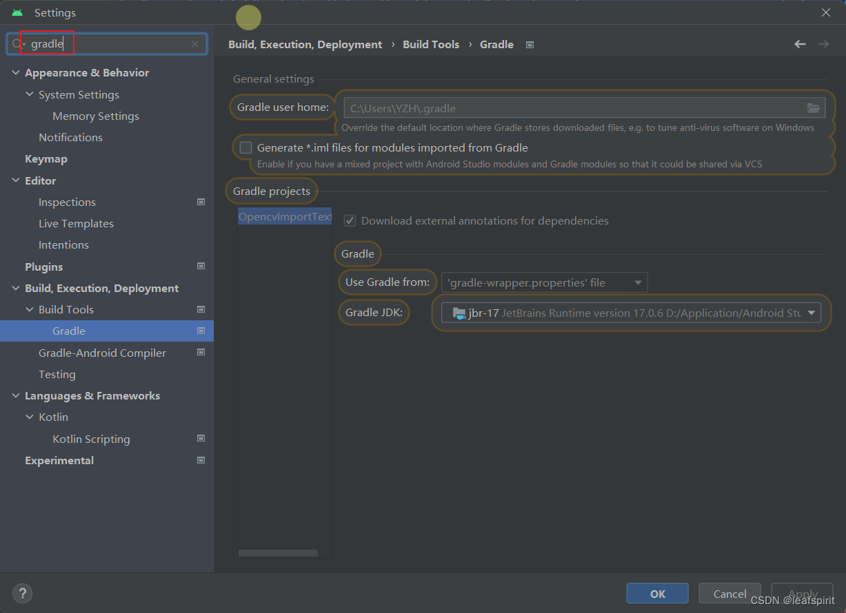
Task: Select OpencvImportText project in list
Action: click(x=285, y=217)
